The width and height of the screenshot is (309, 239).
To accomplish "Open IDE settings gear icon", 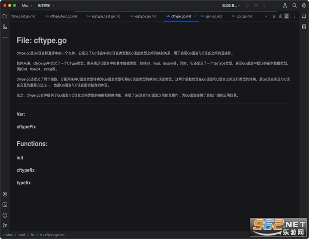I will click(304, 5).
